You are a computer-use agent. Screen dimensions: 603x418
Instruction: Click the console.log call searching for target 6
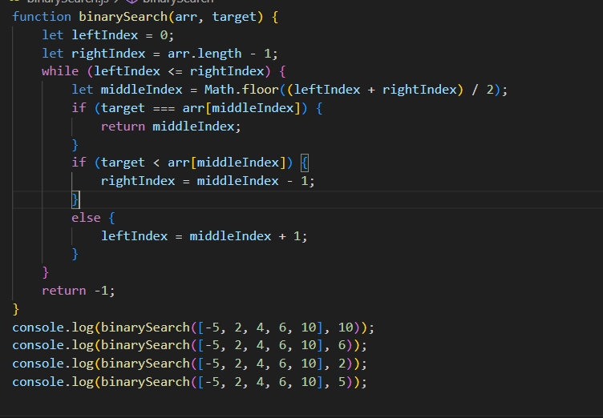(189, 345)
